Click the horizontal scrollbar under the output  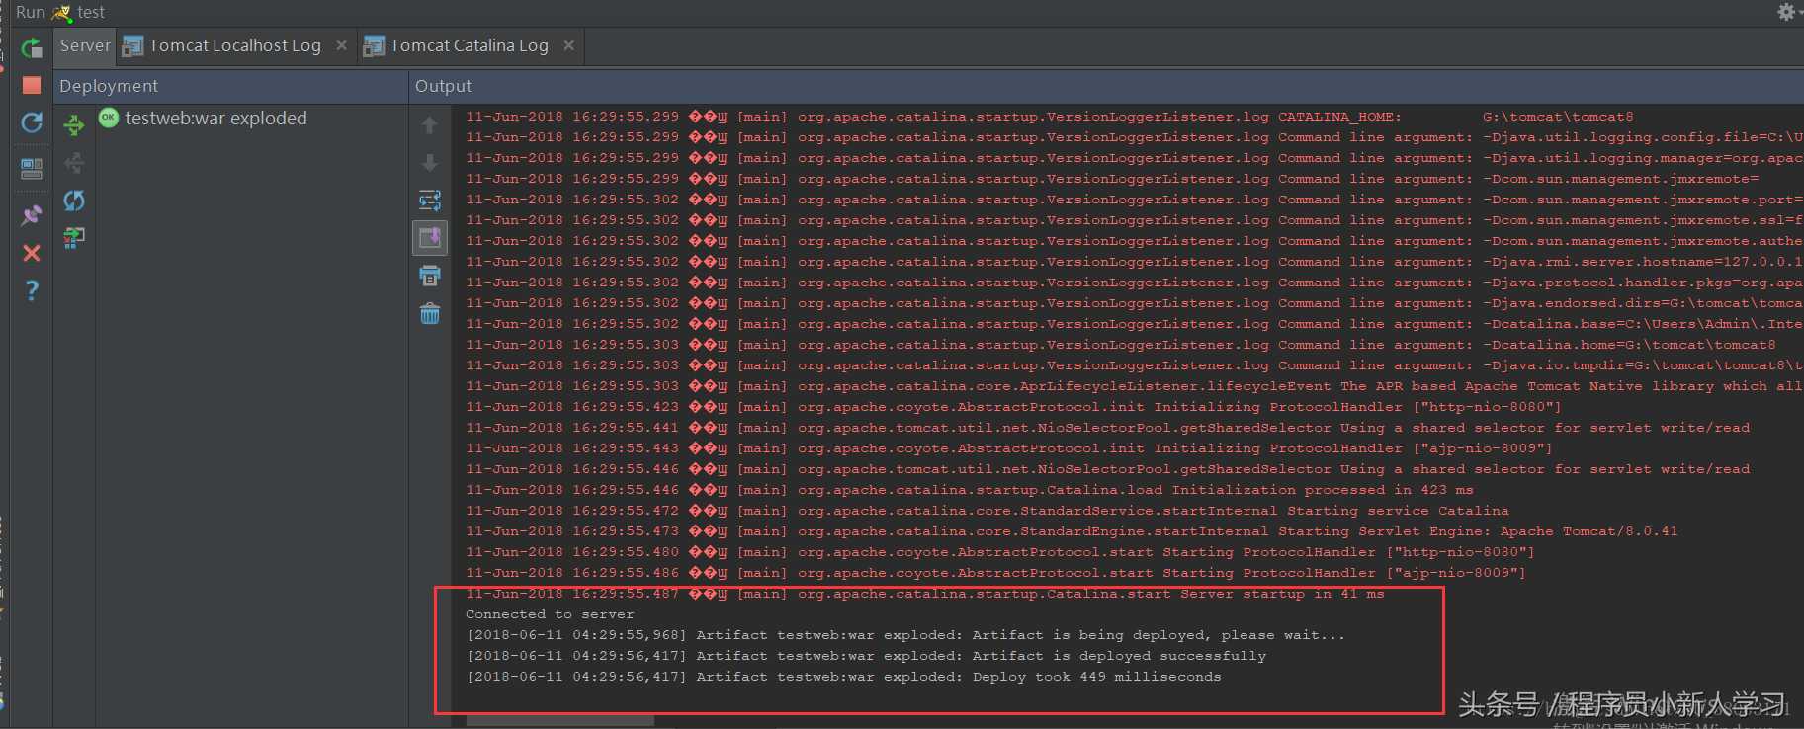[x=560, y=721]
